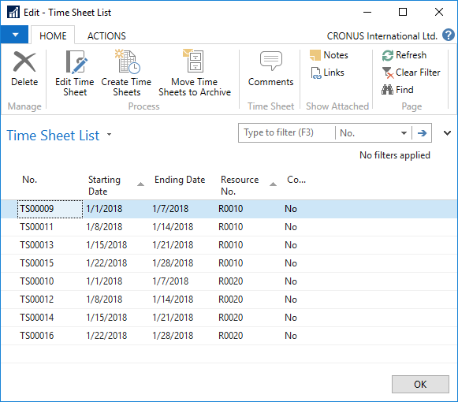Open the help question mark icon
This screenshot has width=458, height=402.
click(449, 35)
